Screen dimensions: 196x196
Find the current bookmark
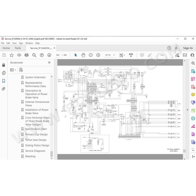21,70
